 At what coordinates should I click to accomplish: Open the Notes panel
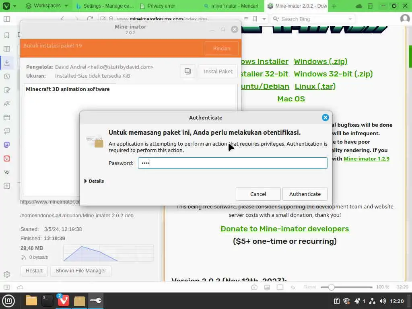pyautogui.click(x=7, y=90)
